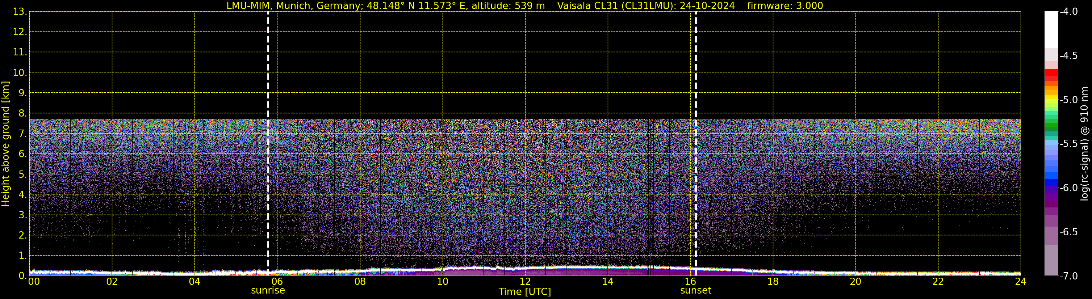This screenshot has height=299, width=1092.
Task: Click the 20 tick on the time axis
Action: point(855,282)
